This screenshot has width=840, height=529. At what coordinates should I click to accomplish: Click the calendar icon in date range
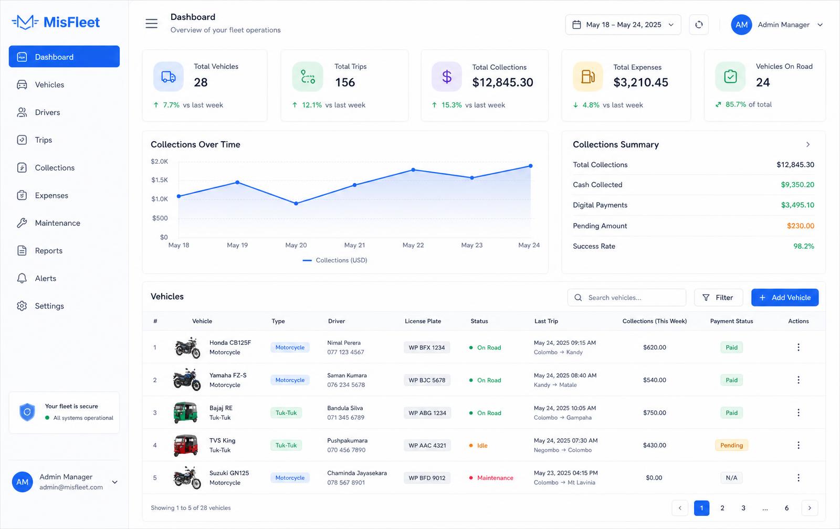(x=576, y=25)
